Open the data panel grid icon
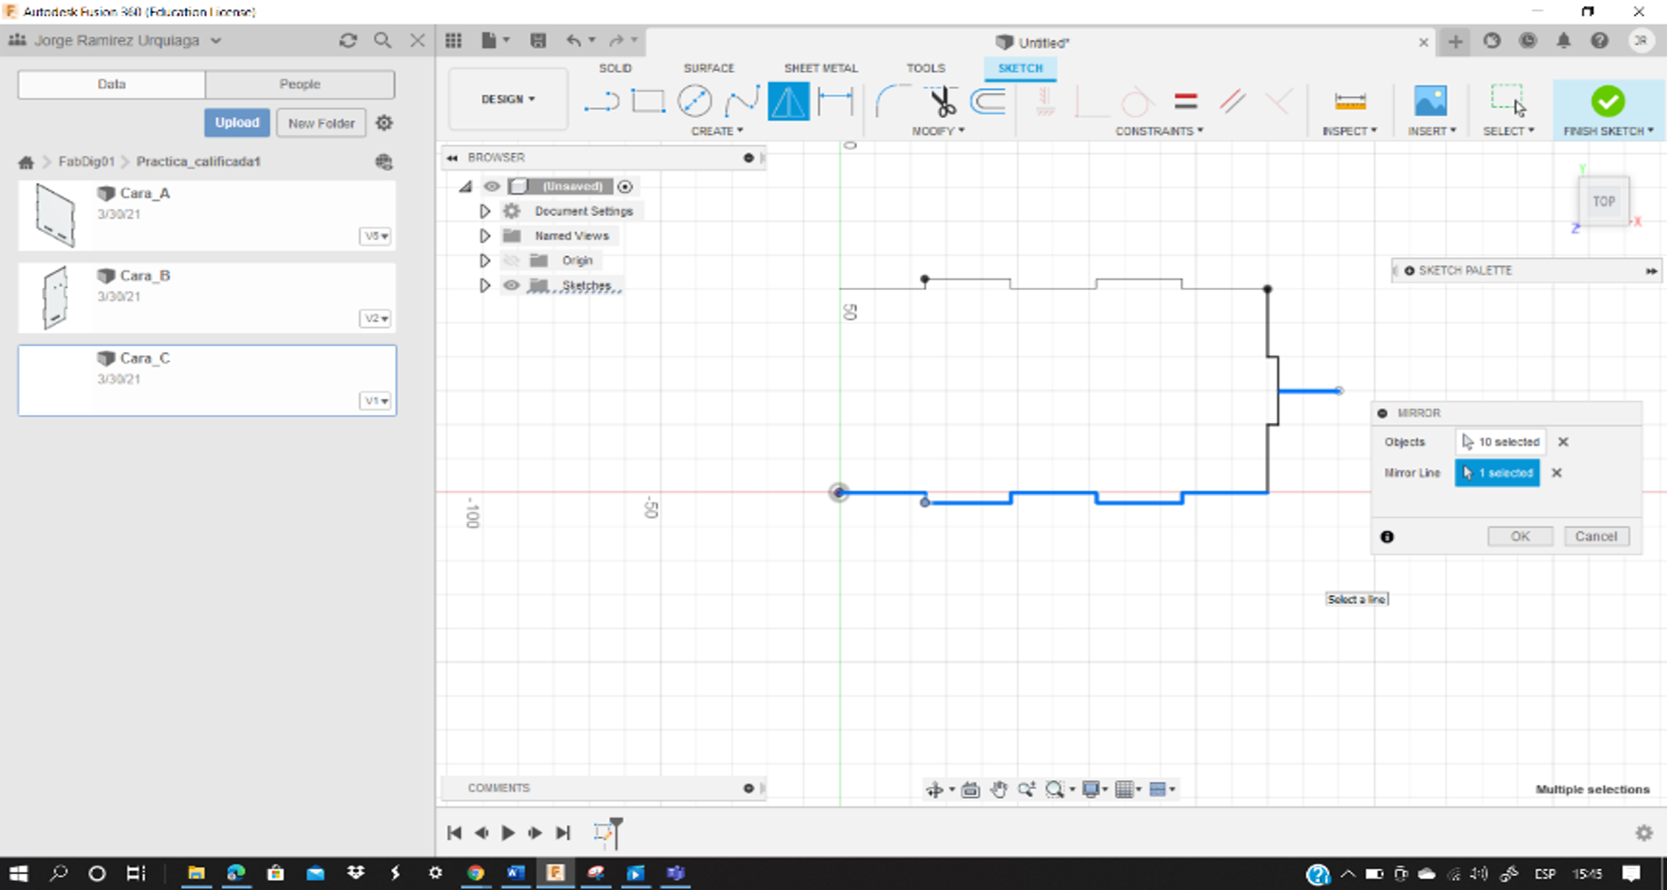 coord(453,41)
